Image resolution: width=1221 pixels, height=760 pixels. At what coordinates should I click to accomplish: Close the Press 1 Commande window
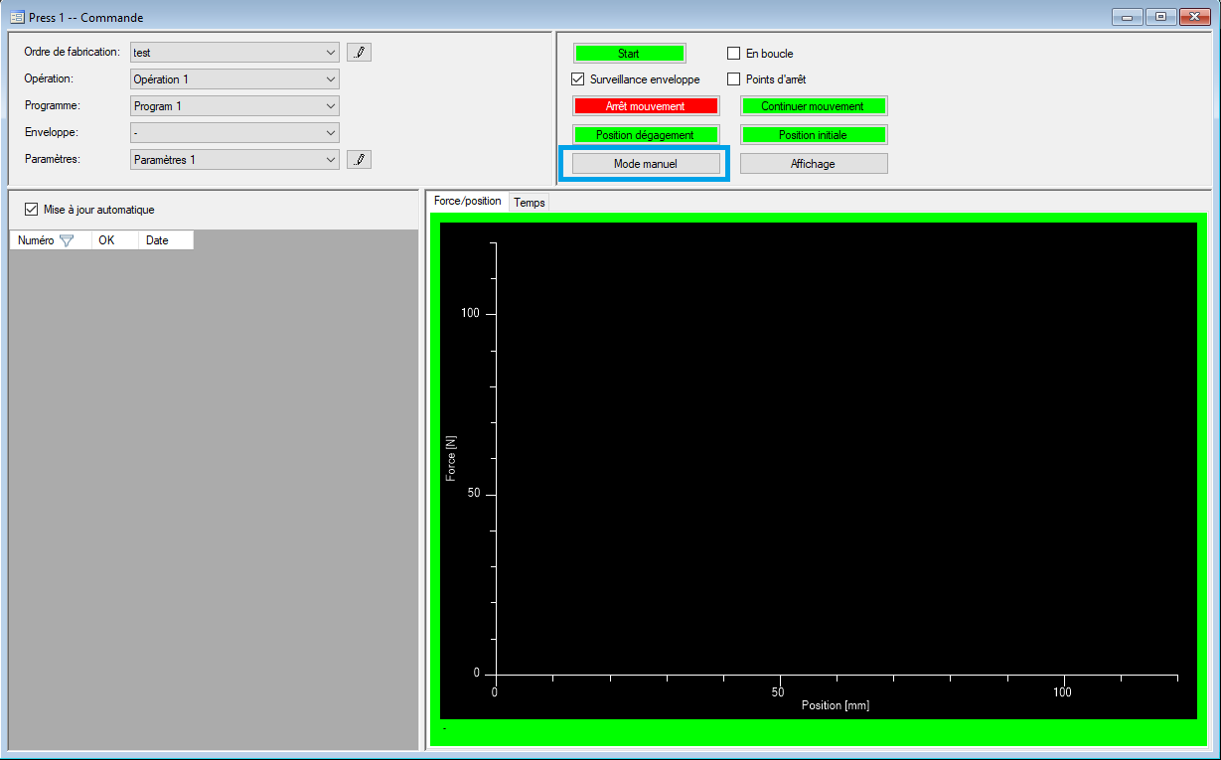pos(1193,17)
